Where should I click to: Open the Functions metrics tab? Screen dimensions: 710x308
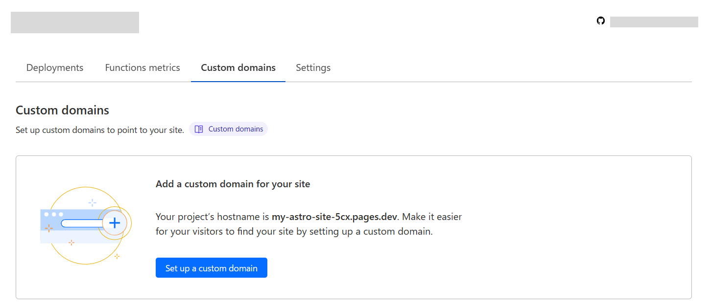tap(142, 68)
